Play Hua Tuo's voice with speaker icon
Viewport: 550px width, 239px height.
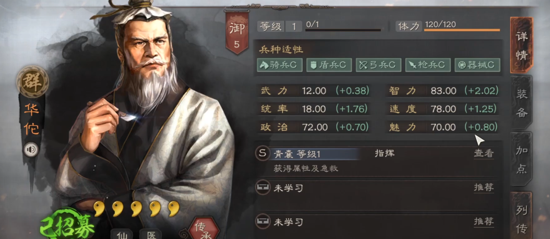point(31,150)
